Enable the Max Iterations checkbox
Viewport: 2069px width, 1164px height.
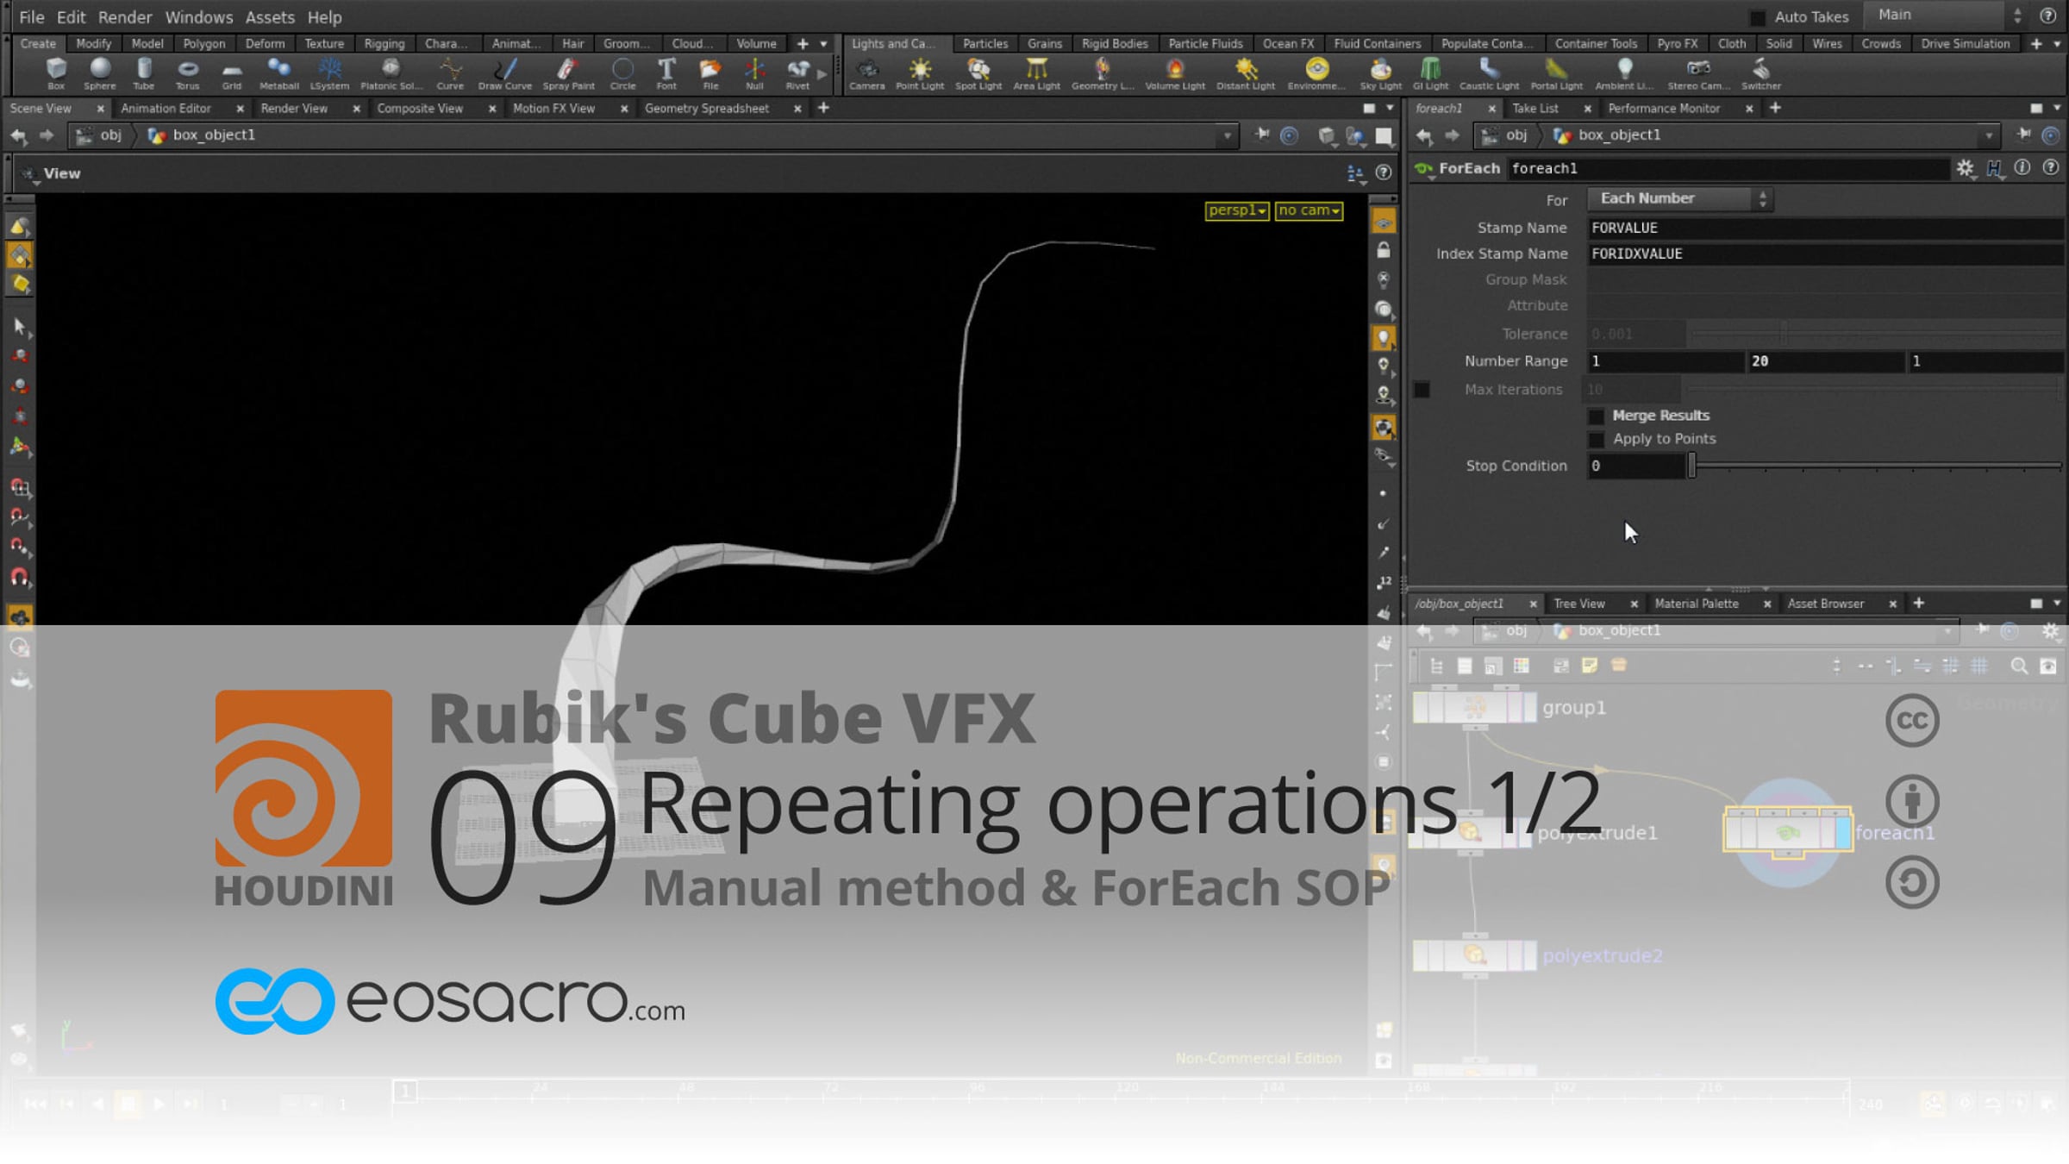(1422, 390)
